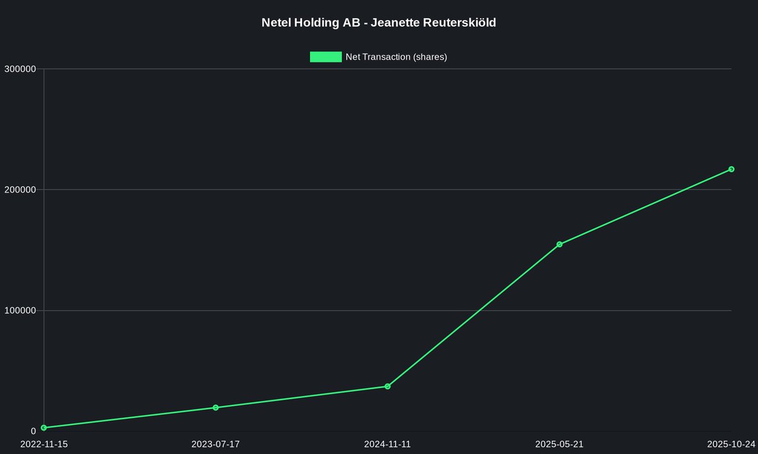Click the chart title 'Netel Holding AB - Jeanette Reuterskiöld'
This screenshot has height=454, width=758.
click(x=379, y=23)
